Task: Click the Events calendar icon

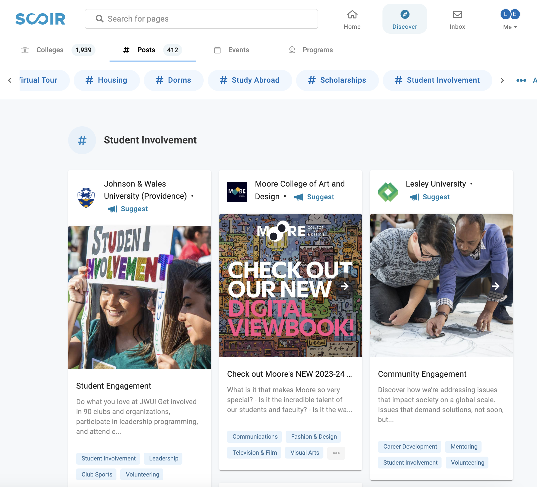Action: tap(217, 50)
